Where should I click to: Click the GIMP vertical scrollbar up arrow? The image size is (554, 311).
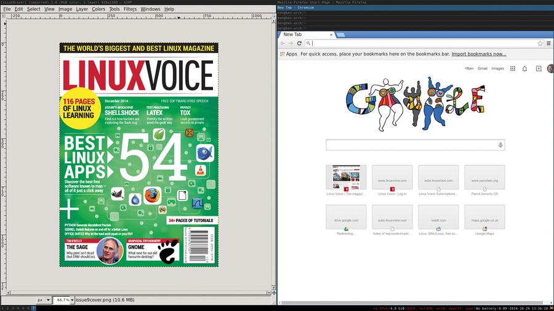pos(273,21)
